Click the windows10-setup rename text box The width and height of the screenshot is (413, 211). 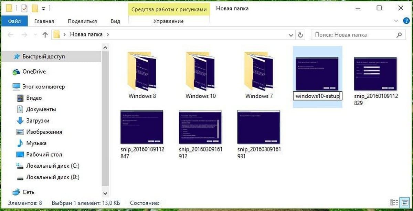(x=318, y=96)
